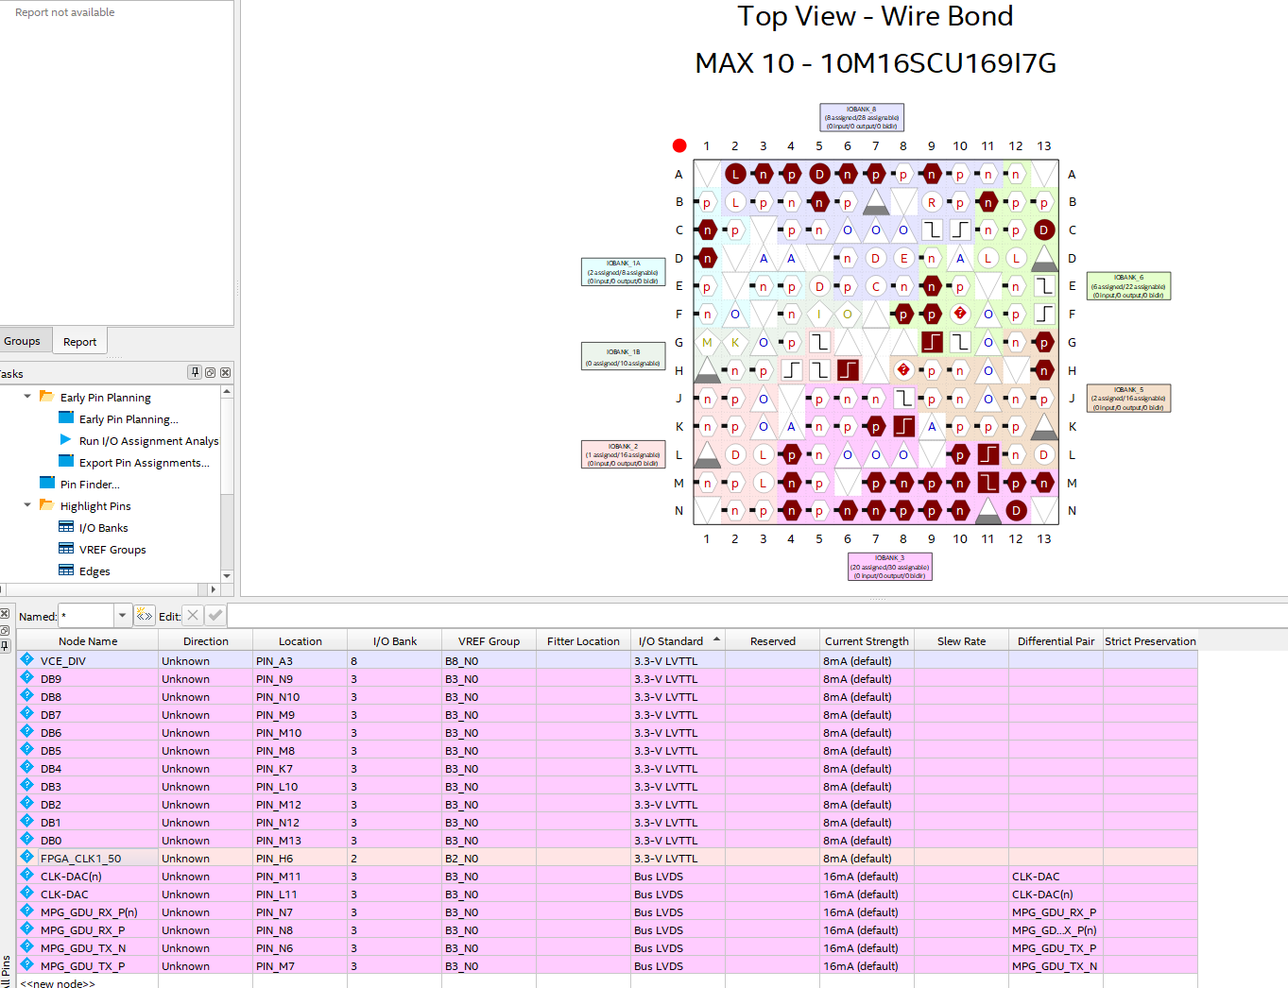This screenshot has width=1288, height=988.
Task: Pin the All Pins panel
Action: pyautogui.click(x=5, y=646)
